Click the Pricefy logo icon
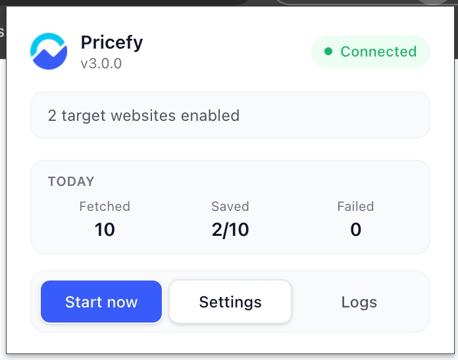The width and height of the screenshot is (458, 360). pyautogui.click(x=49, y=51)
